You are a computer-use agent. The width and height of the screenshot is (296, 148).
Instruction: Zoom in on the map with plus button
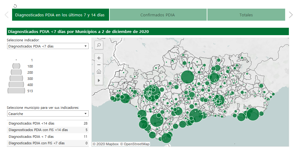99,58
